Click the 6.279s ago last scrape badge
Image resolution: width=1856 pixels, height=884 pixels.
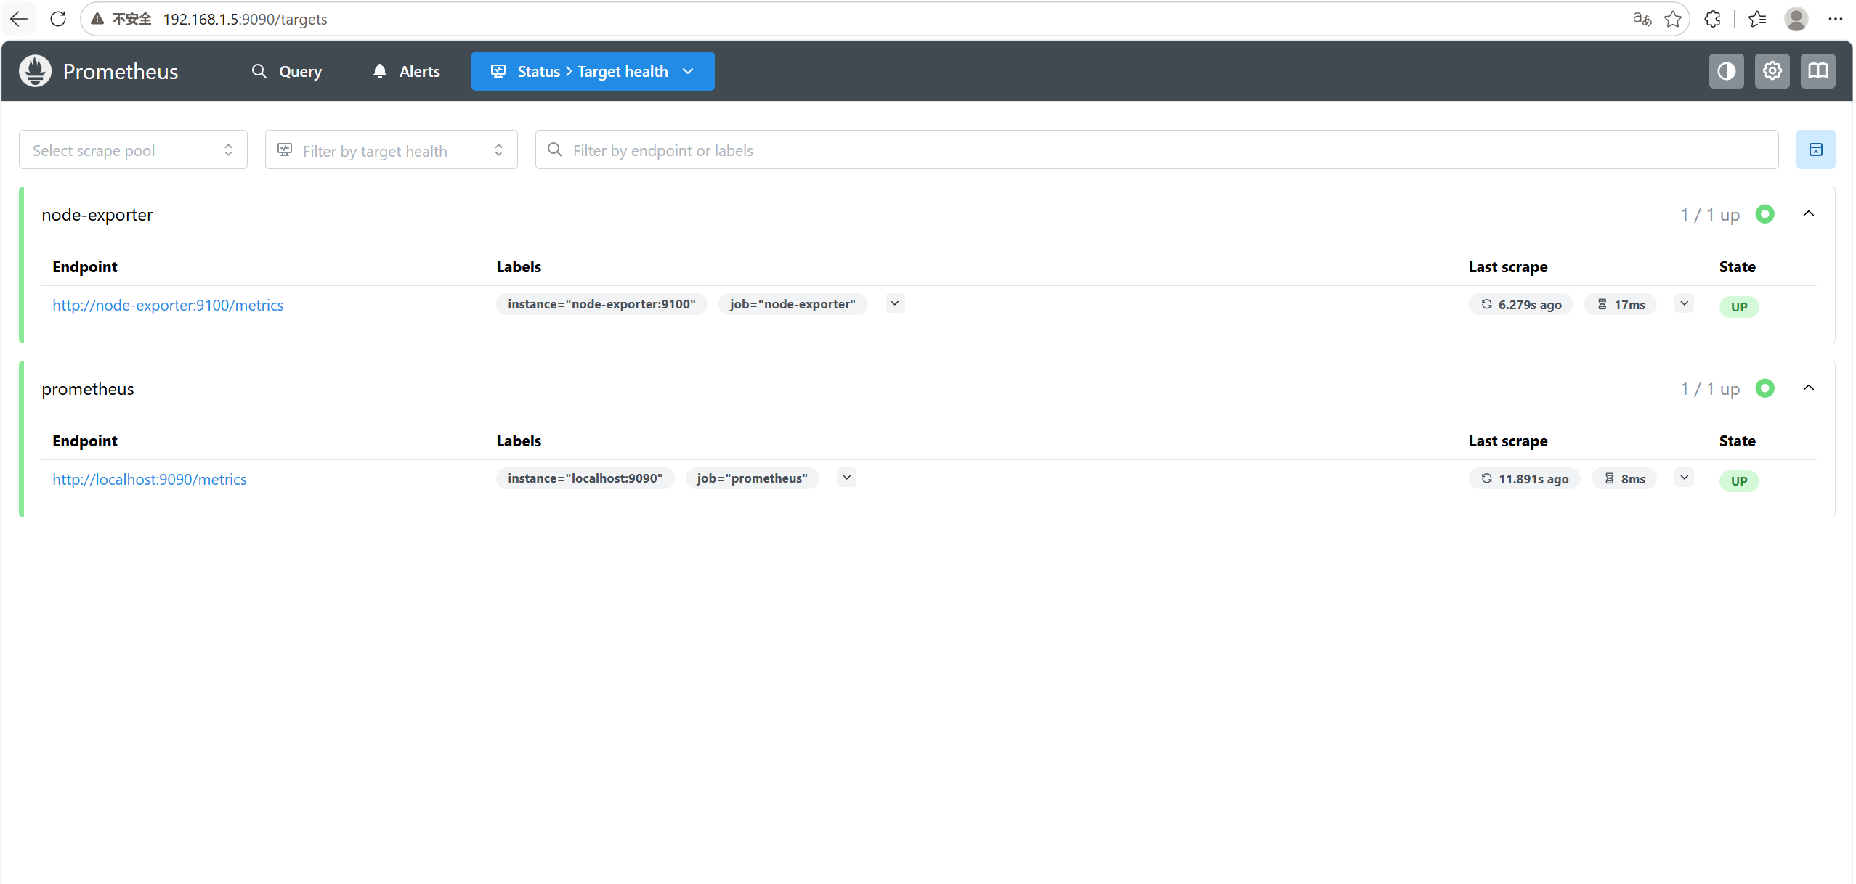click(1520, 305)
